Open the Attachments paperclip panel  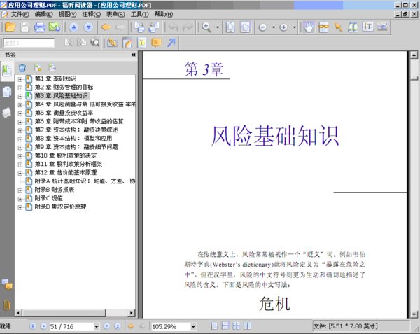(x=7, y=305)
